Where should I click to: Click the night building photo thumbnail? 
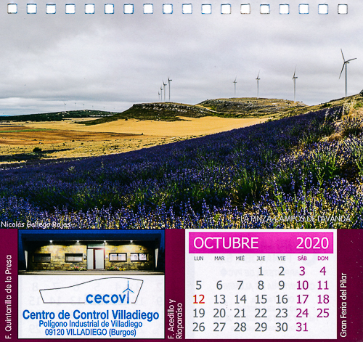(91, 252)
